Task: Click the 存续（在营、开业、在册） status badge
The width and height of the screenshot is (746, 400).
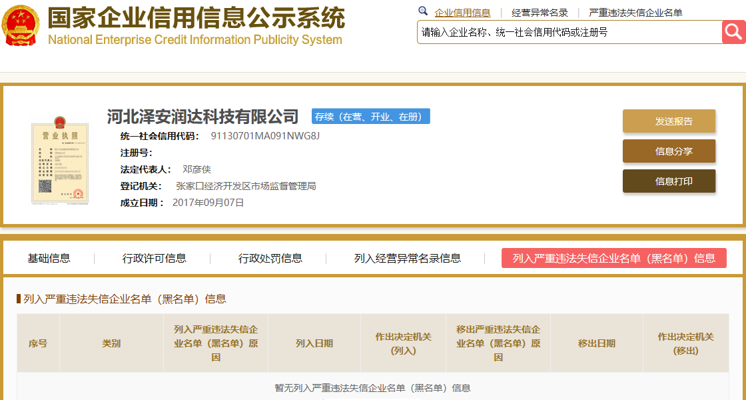Action: pyautogui.click(x=370, y=116)
